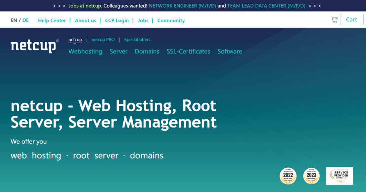Go to SSL-Certificates section
Screen dimensions: 366x192
(x=188, y=51)
